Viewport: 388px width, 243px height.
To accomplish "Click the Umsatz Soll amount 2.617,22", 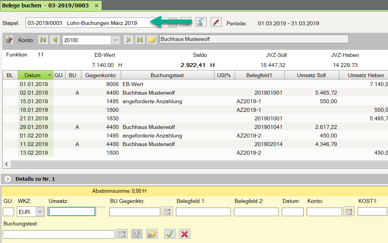I will 326,127.
